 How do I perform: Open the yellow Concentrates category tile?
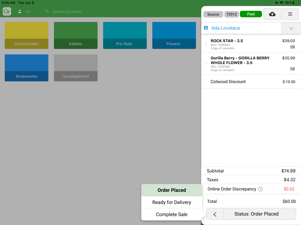point(27,35)
